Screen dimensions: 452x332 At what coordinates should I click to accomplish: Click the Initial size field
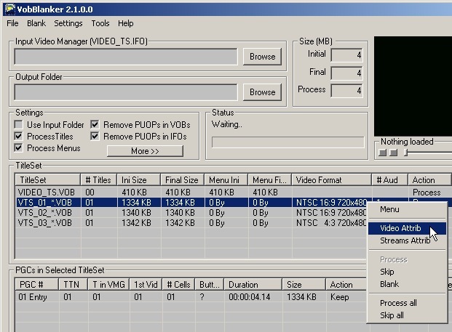click(346, 55)
